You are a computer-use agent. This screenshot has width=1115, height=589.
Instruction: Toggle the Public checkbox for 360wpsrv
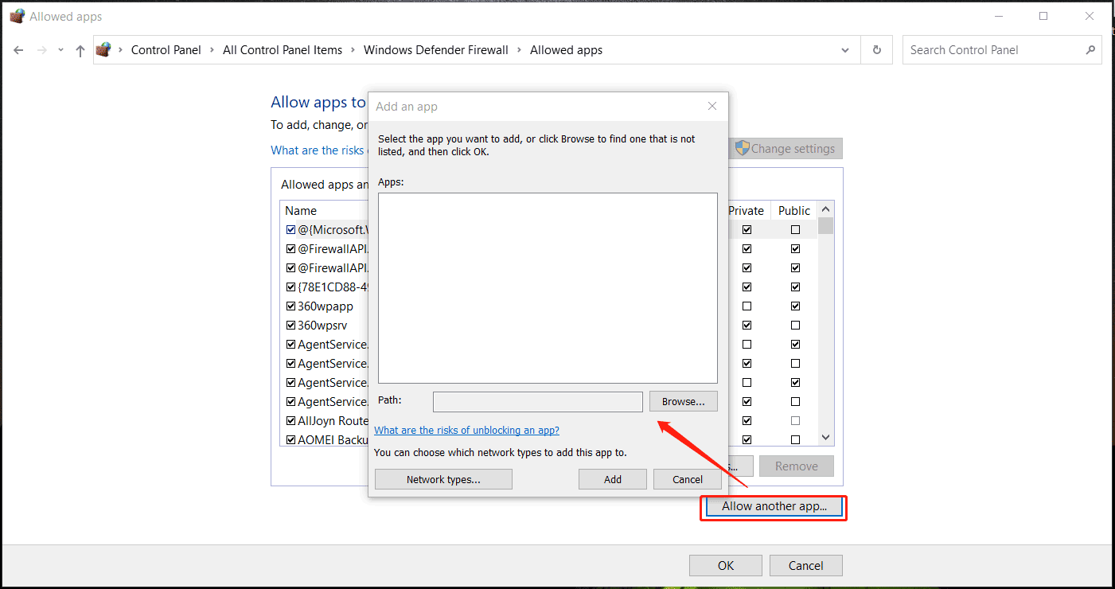(795, 325)
